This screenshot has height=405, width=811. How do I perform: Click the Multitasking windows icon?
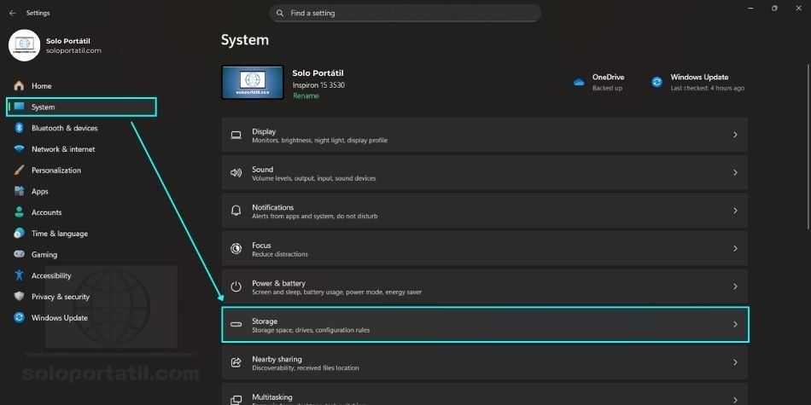236,400
